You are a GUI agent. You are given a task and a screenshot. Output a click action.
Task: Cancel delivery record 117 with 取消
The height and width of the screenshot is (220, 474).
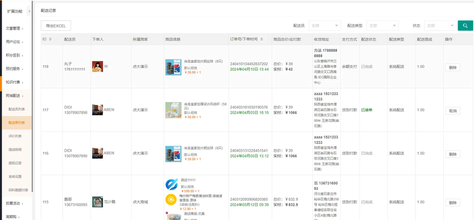pyautogui.click(x=453, y=110)
